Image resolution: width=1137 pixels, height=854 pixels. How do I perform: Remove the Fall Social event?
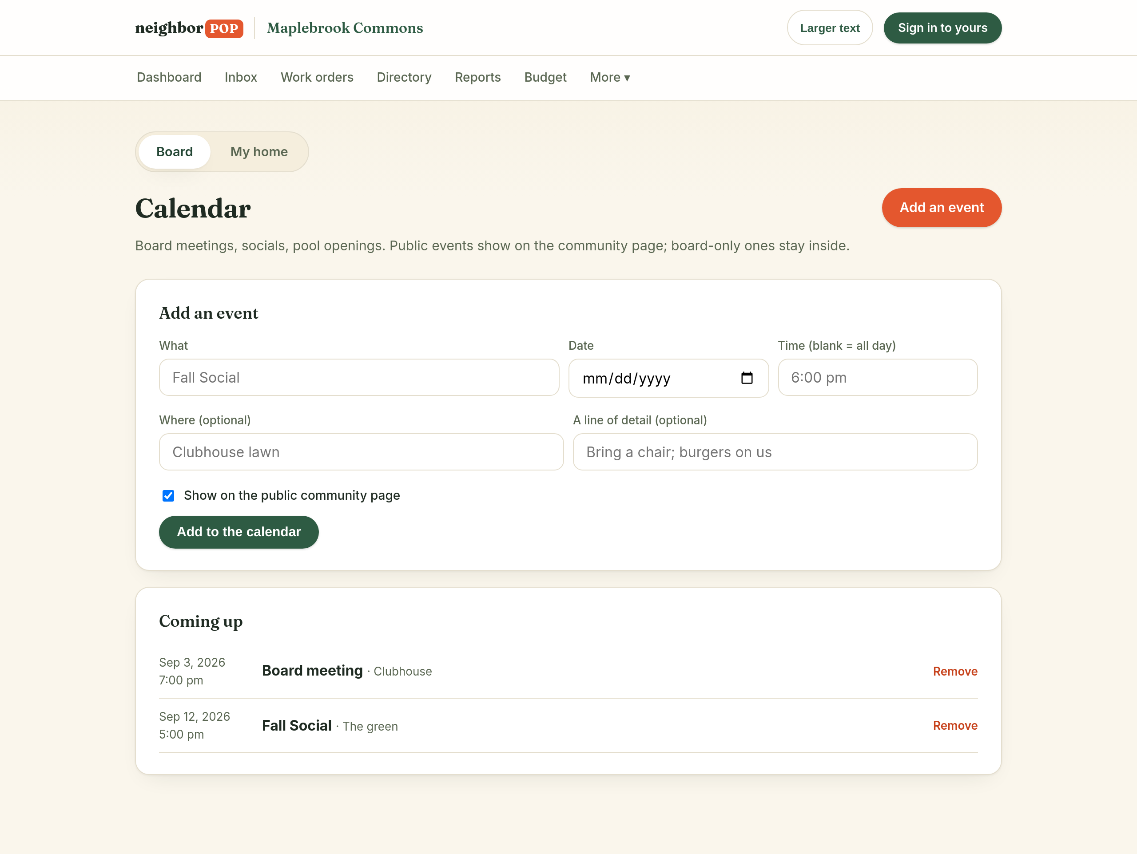pyautogui.click(x=955, y=726)
